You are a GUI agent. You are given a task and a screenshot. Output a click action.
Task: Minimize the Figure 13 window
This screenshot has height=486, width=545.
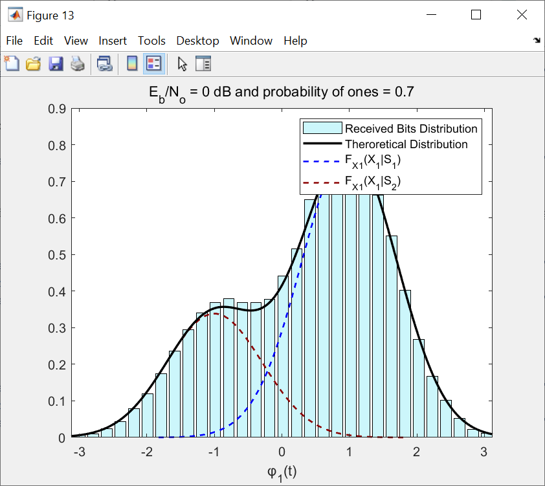pyautogui.click(x=431, y=15)
